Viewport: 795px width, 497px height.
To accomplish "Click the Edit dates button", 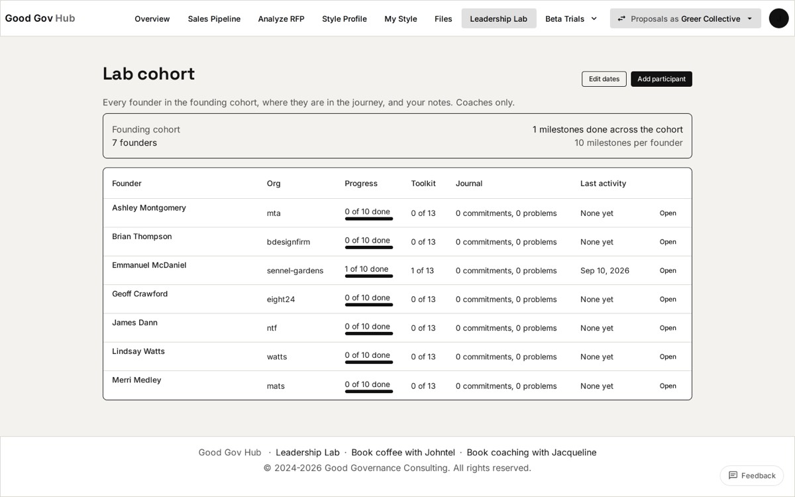I will pos(604,79).
